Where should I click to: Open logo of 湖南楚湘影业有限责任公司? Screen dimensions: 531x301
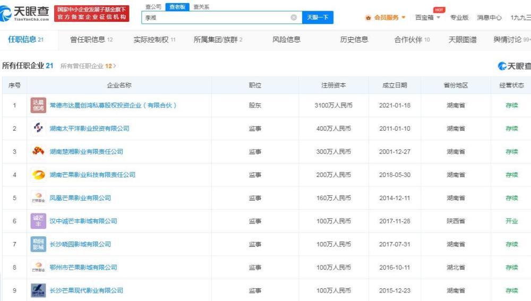click(38, 151)
